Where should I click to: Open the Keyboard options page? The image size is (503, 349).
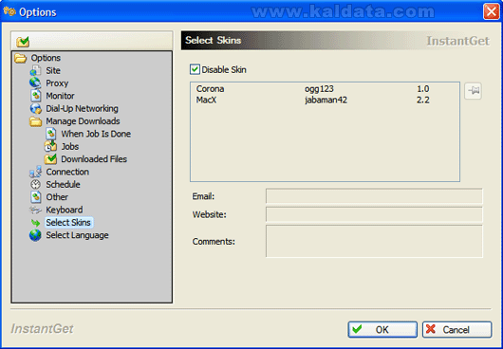[x=65, y=210]
